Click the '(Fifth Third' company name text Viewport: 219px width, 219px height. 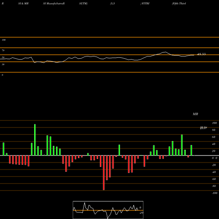(x=179, y=4)
